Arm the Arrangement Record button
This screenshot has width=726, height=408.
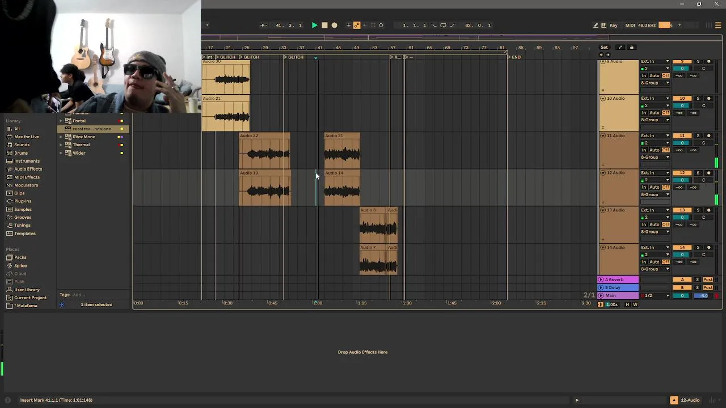point(334,25)
